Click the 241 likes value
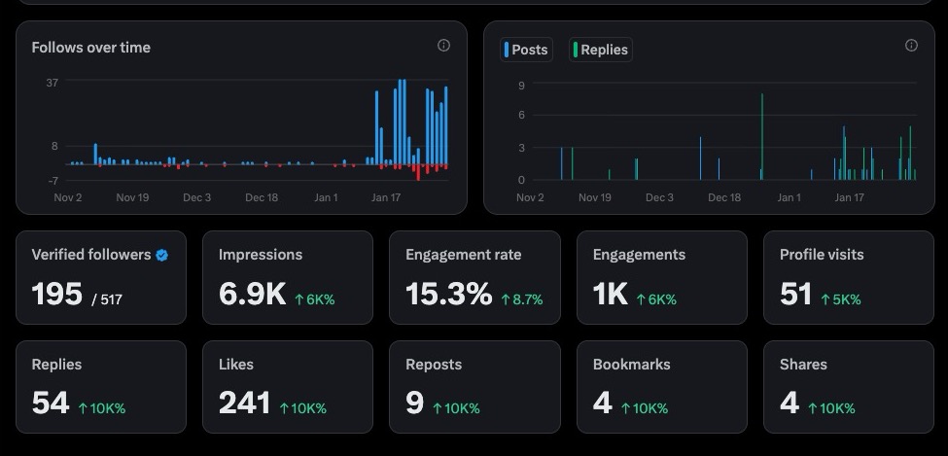The image size is (948, 456). (x=244, y=403)
